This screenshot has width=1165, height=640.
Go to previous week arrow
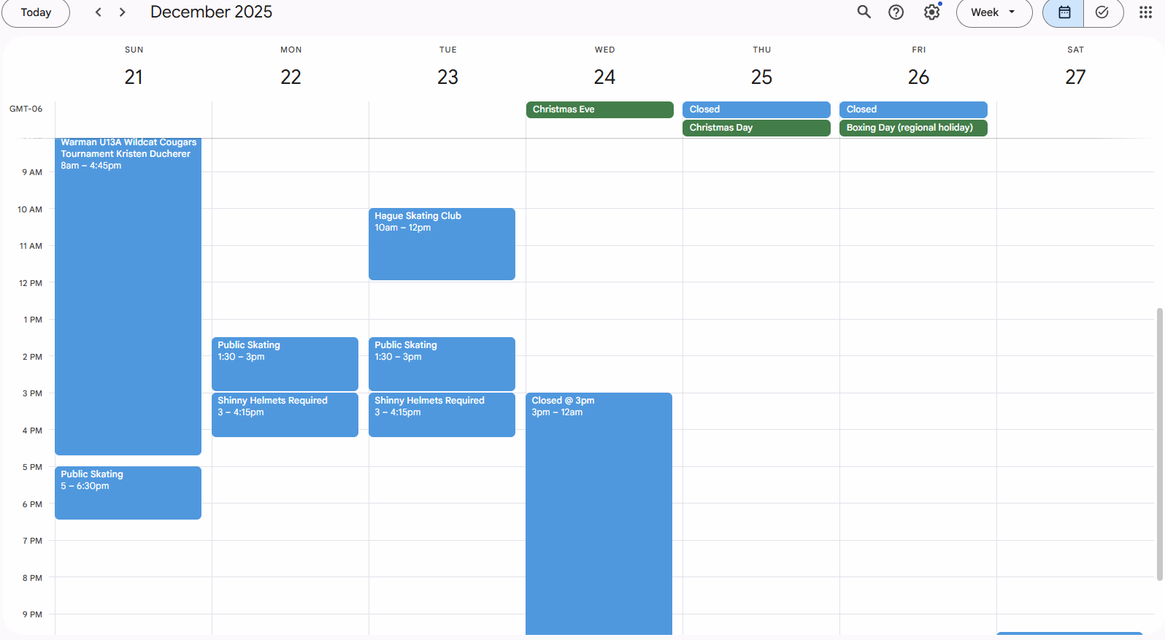coord(99,12)
